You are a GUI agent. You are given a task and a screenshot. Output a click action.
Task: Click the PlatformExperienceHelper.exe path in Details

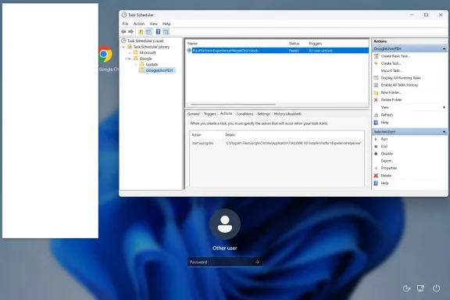click(x=293, y=143)
